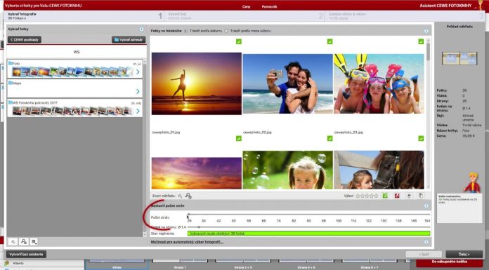Zoom out thumbnails in photo book panel
Screen dimensions: 489x270
click(180, 196)
